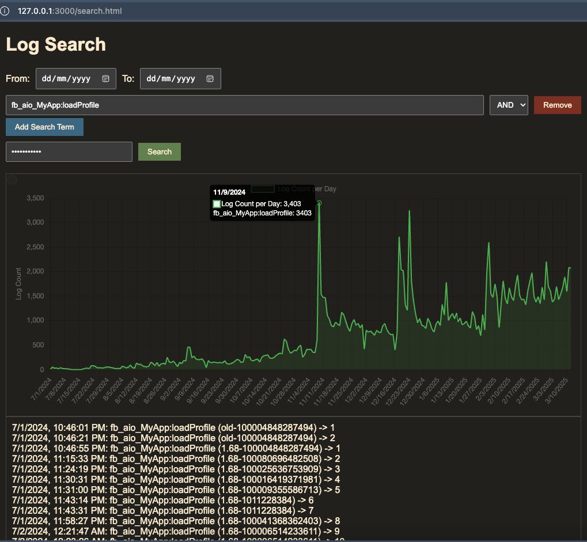Focus the To date field

pos(180,78)
